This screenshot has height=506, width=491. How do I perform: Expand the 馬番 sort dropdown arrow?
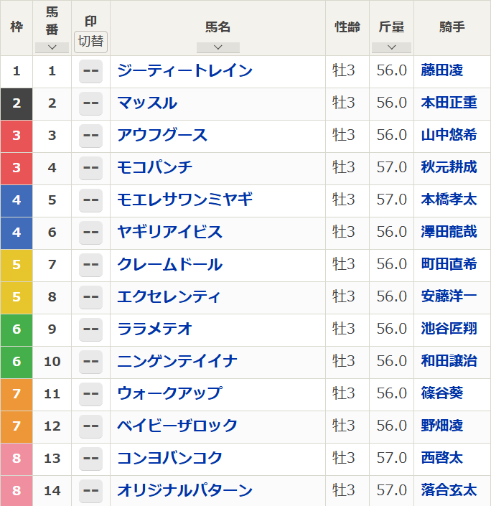click(52, 47)
